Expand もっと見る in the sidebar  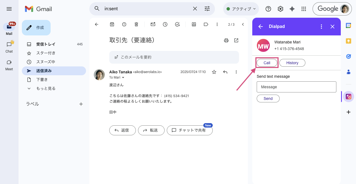point(46,89)
